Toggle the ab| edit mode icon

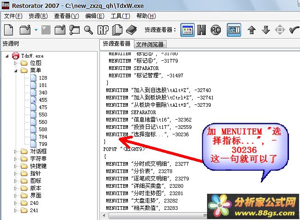tap(234, 30)
